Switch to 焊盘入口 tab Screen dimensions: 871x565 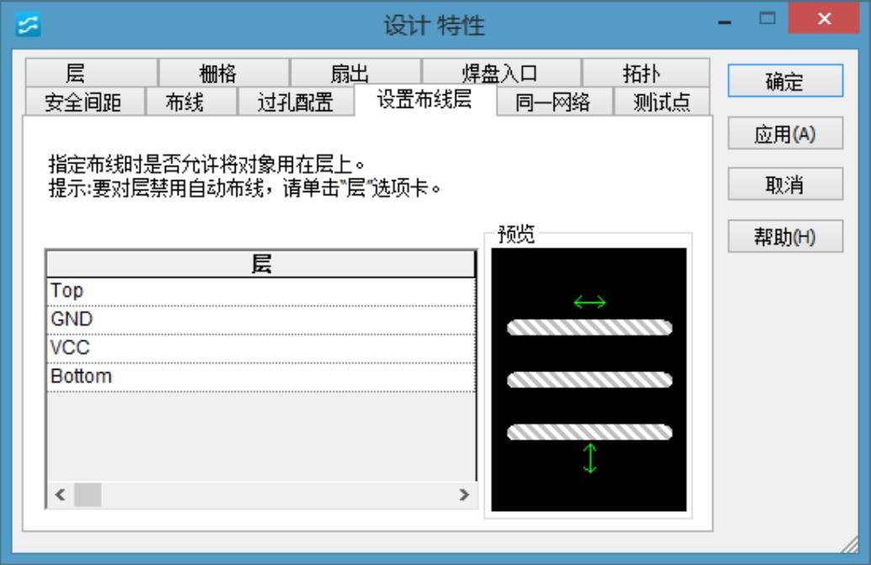click(502, 72)
